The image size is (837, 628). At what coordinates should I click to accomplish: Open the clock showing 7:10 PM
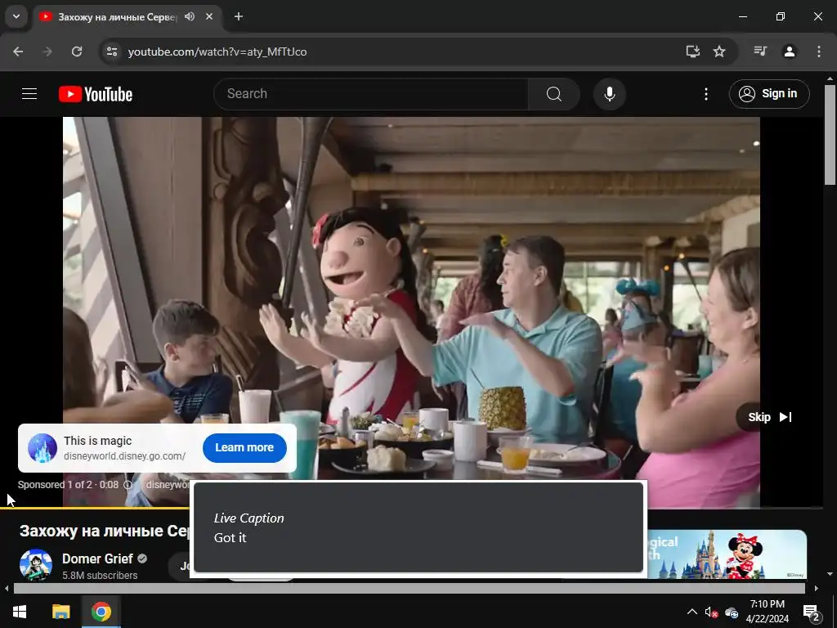click(767, 612)
